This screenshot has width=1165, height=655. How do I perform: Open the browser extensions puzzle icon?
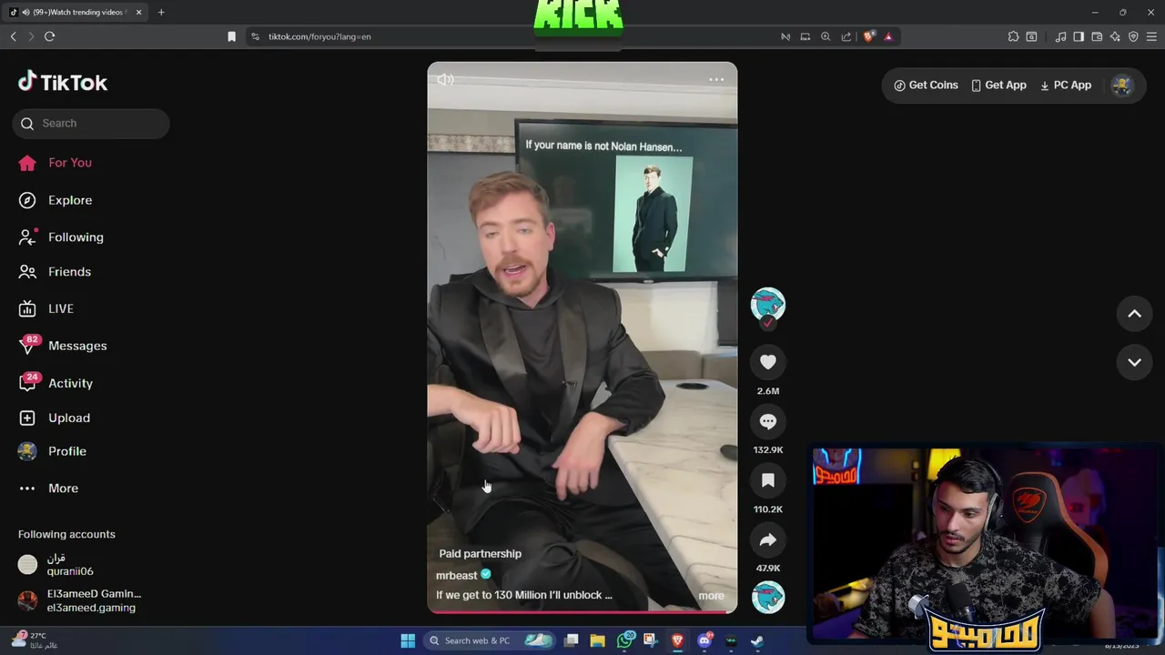tap(1013, 36)
